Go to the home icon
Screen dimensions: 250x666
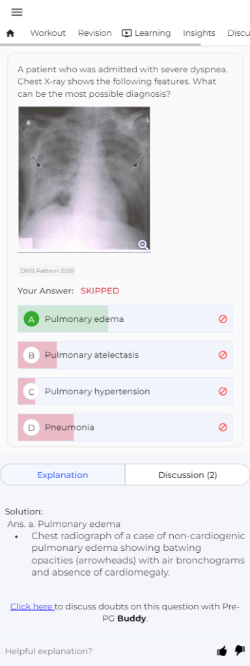[10, 33]
